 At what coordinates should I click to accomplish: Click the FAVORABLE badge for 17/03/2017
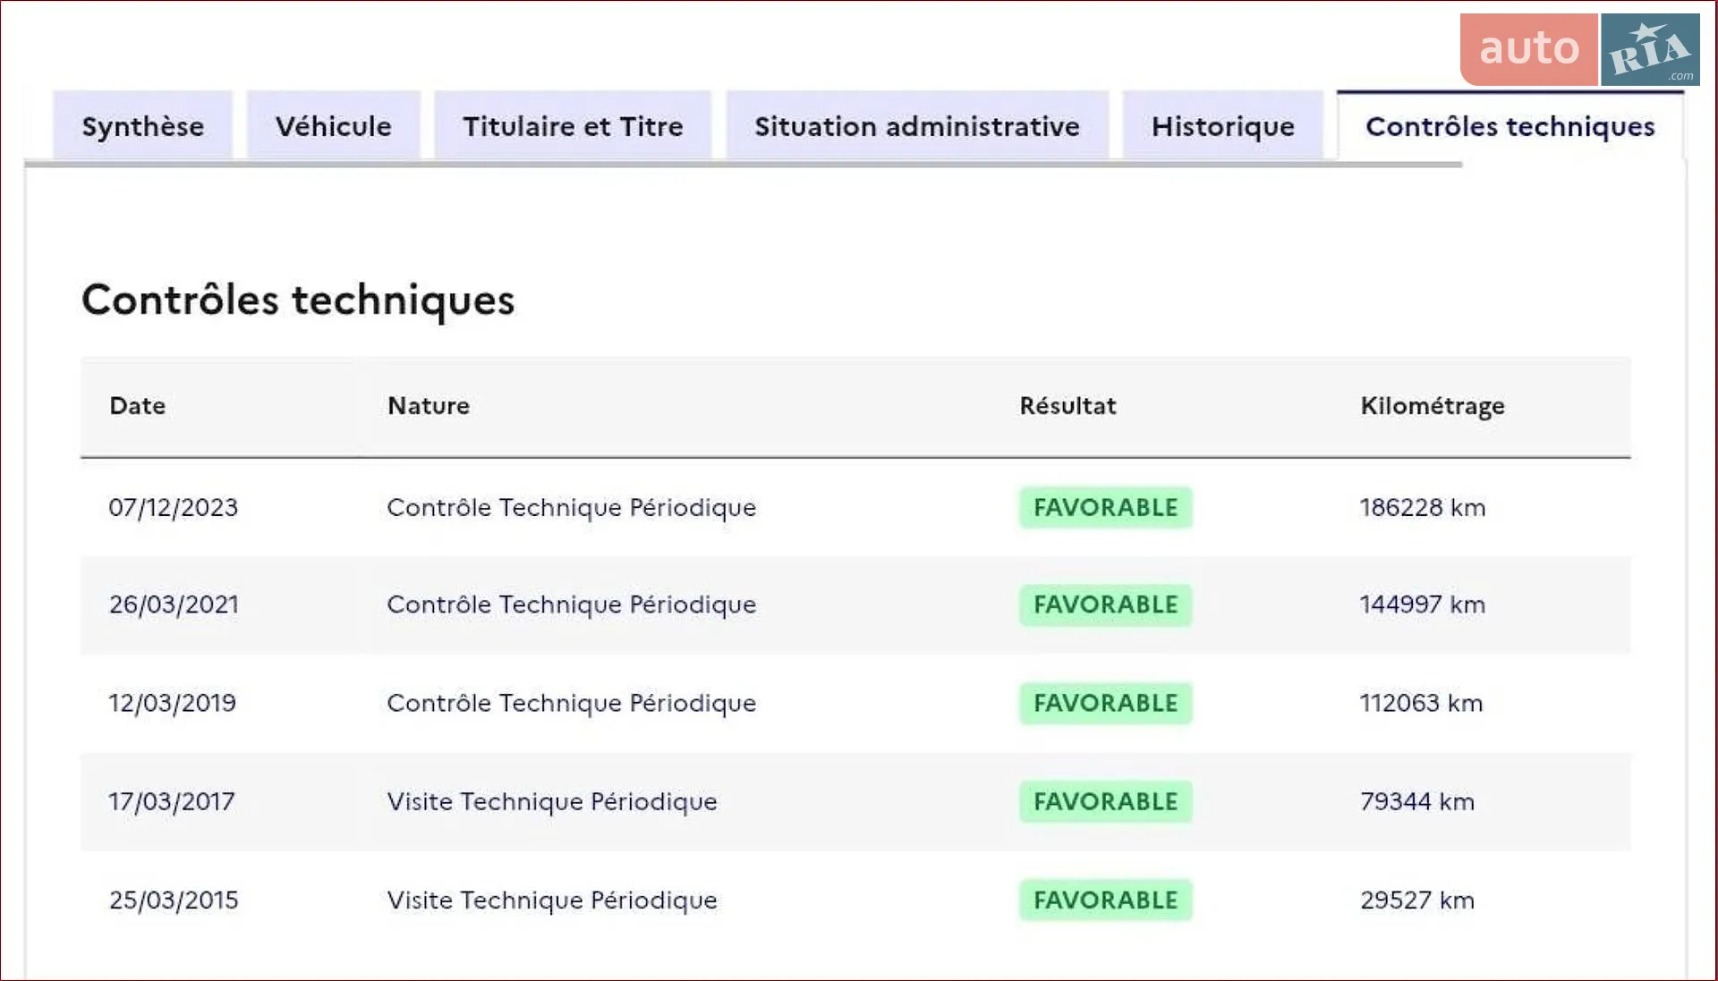pos(1106,801)
